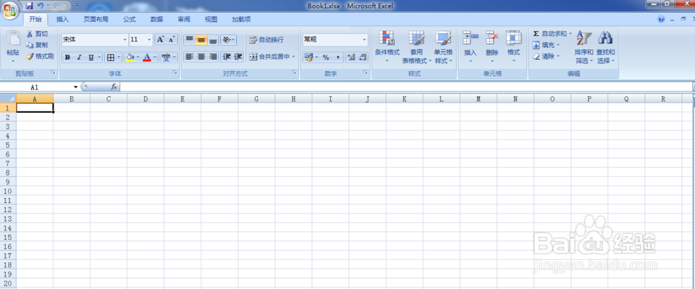
Task: Switch to the View (视图) tab
Action: click(x=211, y=19)
